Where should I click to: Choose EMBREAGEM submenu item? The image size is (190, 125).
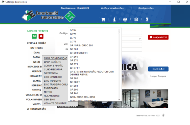[51, 88]
